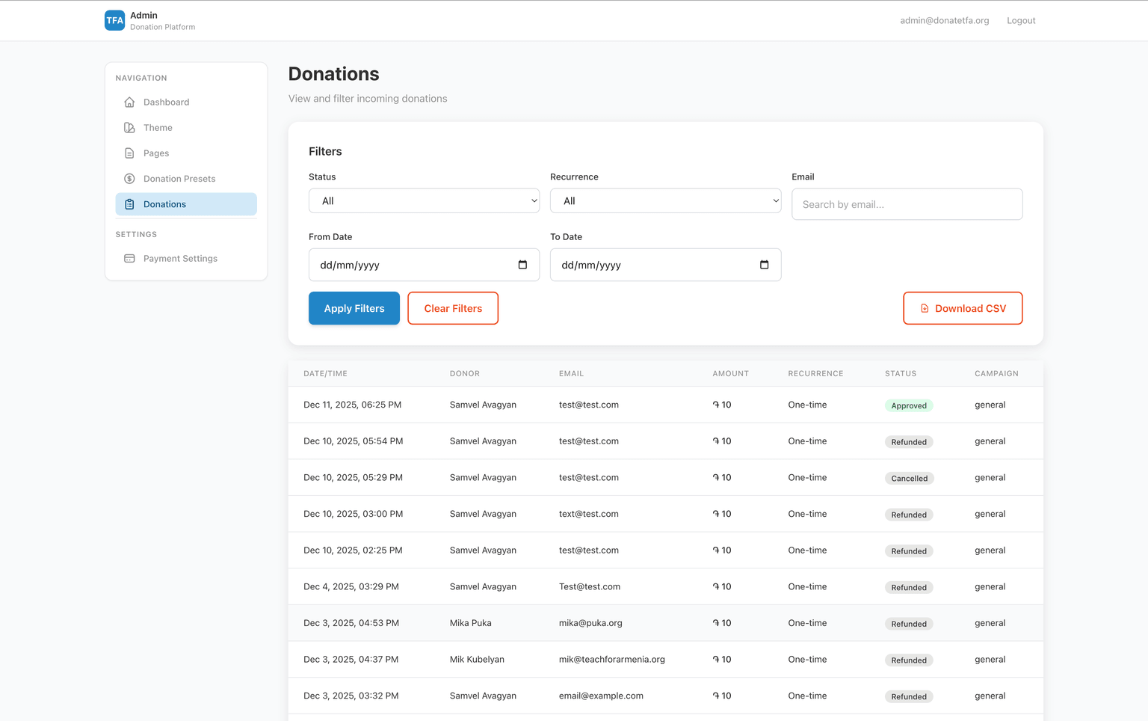Click the email search input field
The image size is (1148, 721).
(x=907, y=203)
